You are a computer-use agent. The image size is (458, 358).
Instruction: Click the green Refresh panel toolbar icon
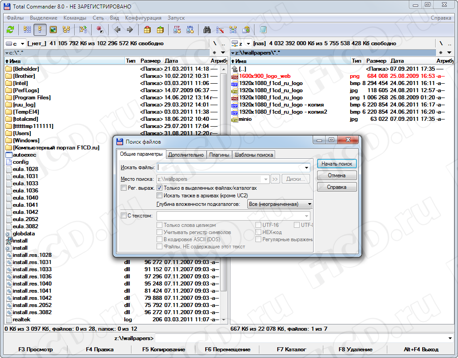(x=11, y=30)
